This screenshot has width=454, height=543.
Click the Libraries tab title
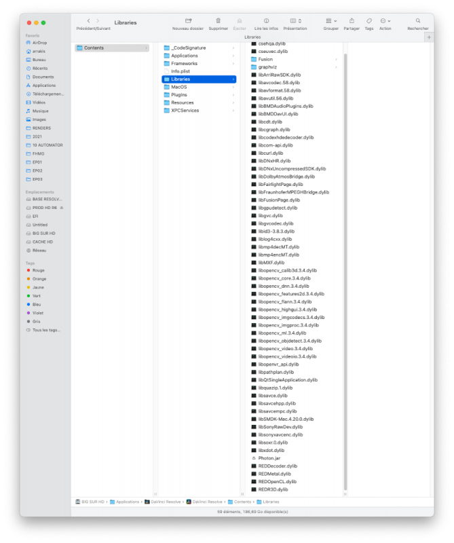click(253, 37)
